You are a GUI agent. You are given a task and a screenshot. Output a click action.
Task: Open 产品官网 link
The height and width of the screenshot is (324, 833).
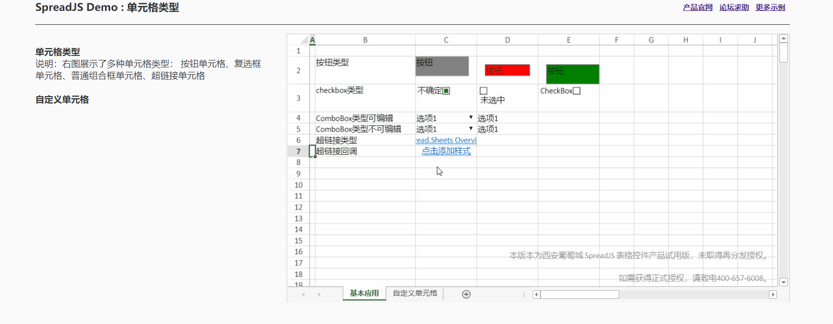(698, 7)
